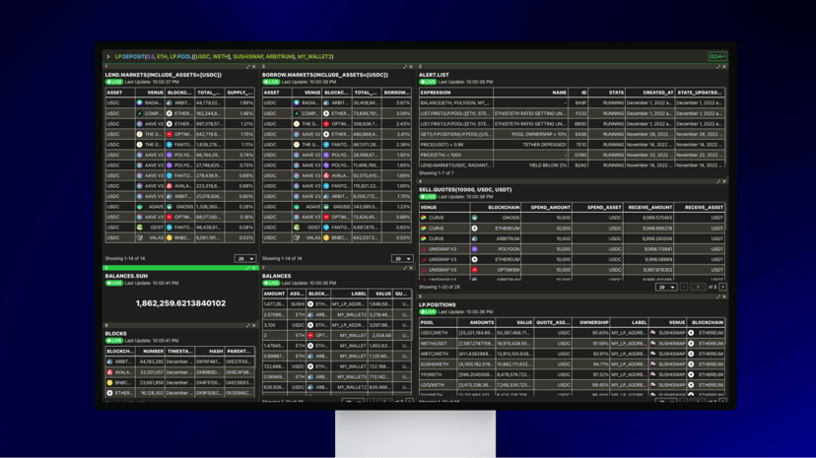
Task: Click the BNBC chain icon in BLOCKS table
Action: coord(109,382)
